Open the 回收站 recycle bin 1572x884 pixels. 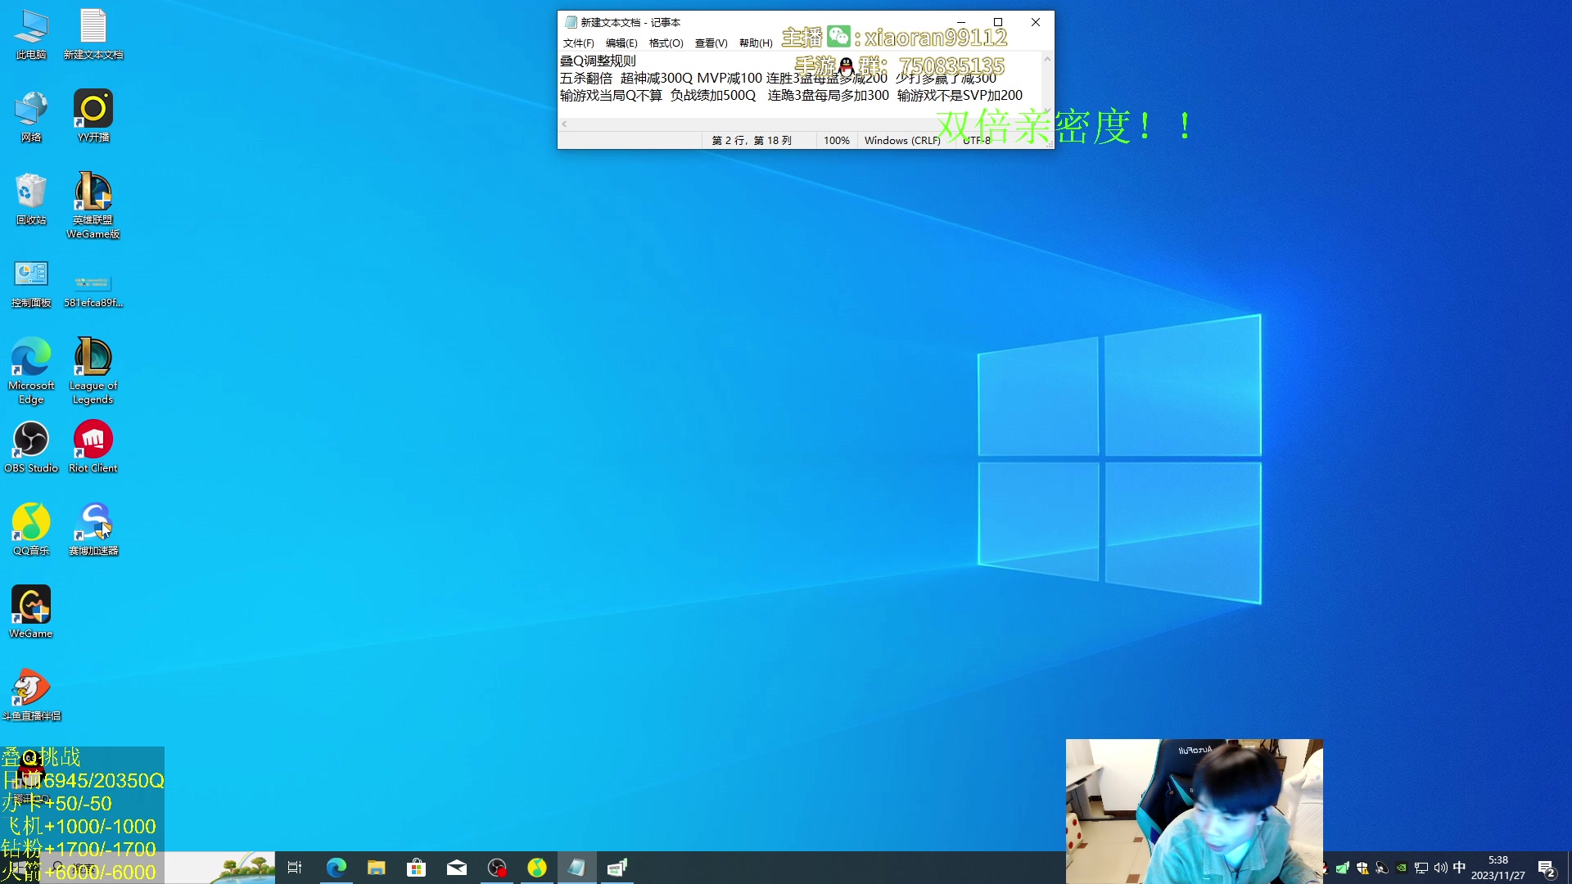[x=31, y=199]
